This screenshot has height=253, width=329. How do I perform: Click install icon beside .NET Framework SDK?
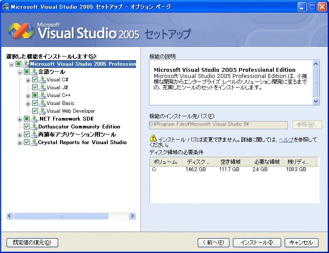click(34, 119)
